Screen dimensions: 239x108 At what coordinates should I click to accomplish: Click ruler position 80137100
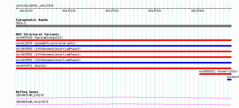69,11
